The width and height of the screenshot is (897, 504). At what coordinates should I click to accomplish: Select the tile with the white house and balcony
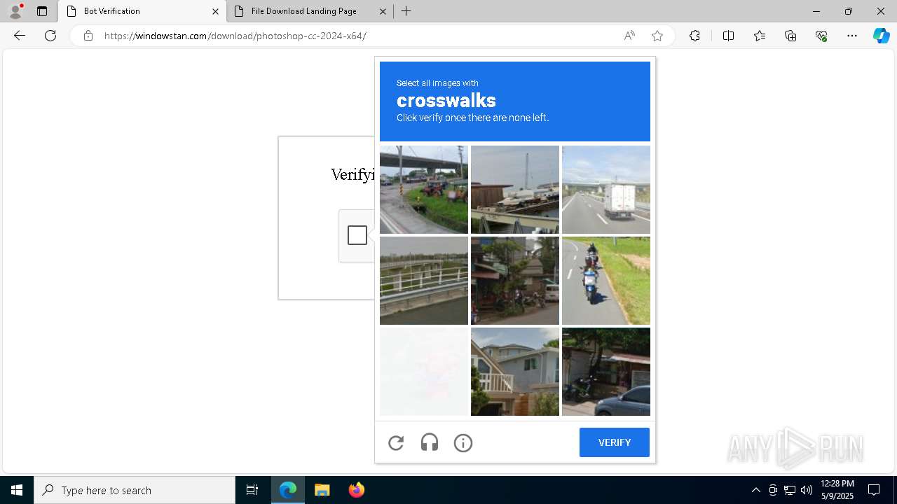[x=515, y=372]
